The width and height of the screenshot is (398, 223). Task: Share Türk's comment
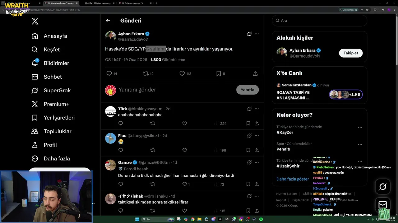(x=257, y=123)
